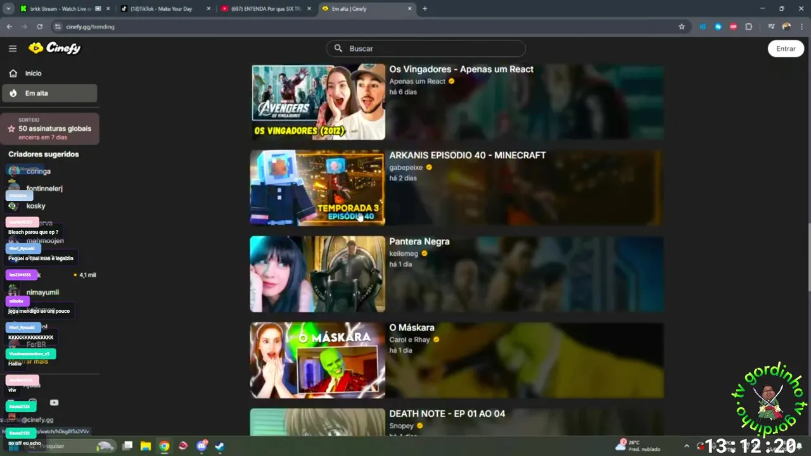
Task: Click verified badge next to keilemeg
Action: [425, 253]
